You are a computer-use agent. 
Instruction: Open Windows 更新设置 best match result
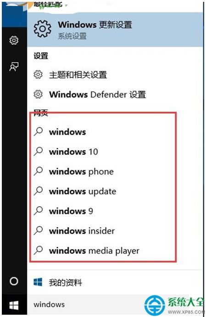[115, 29]
